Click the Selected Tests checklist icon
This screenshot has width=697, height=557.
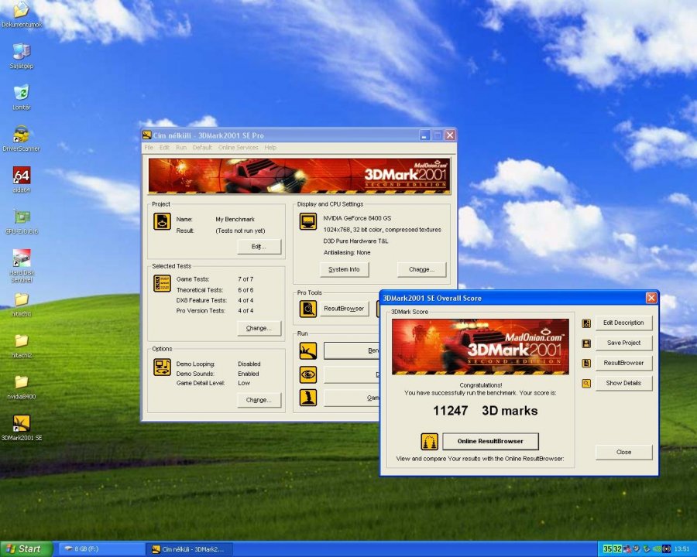163,283
